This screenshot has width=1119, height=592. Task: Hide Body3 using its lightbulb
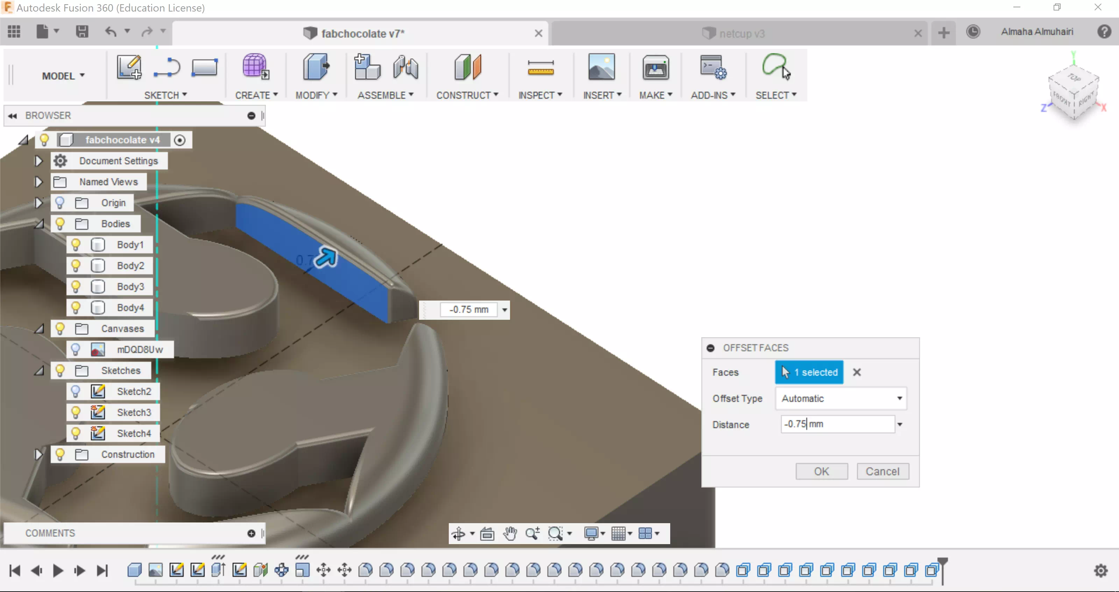tap(76, 287)
